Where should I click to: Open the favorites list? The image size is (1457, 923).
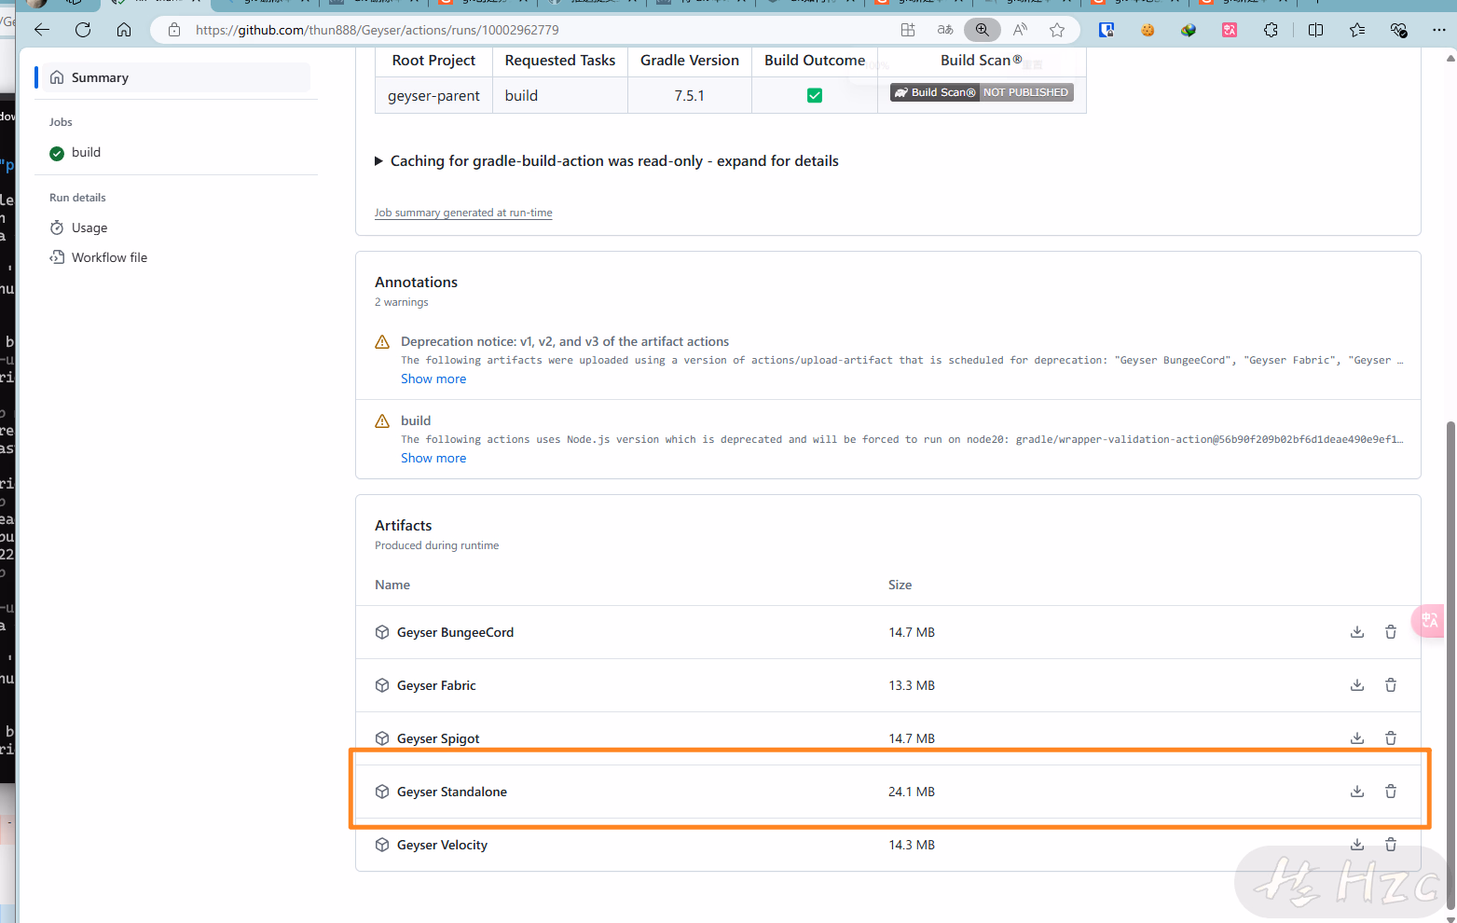(x=1357, y=30)
